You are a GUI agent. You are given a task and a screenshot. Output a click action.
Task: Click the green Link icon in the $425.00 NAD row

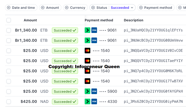click(87, 102)
